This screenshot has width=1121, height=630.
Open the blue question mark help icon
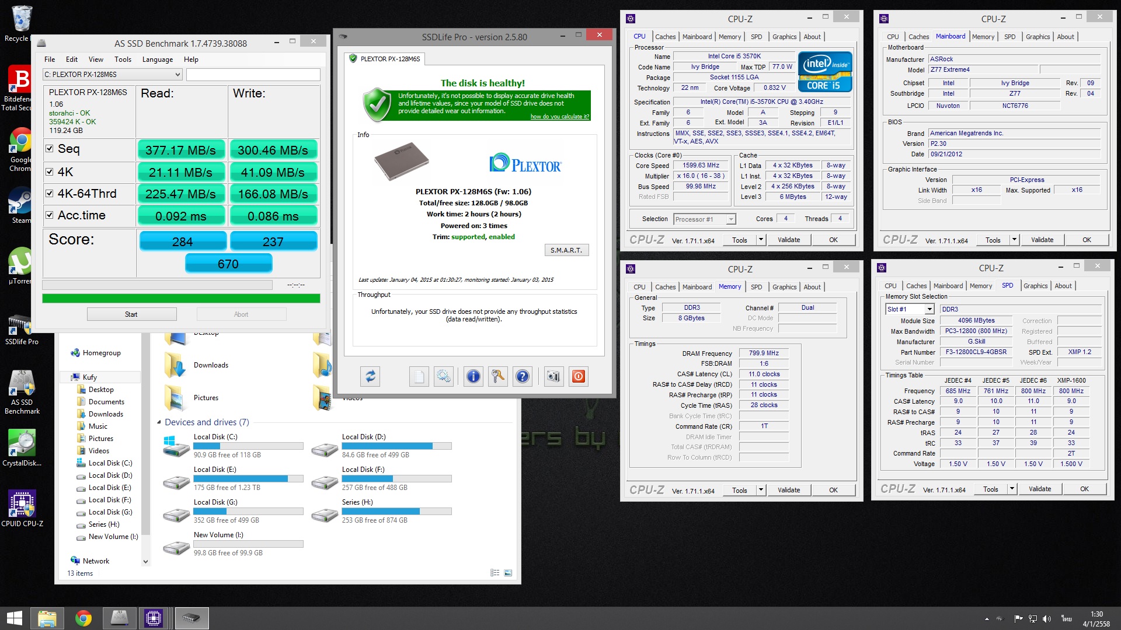523,376
